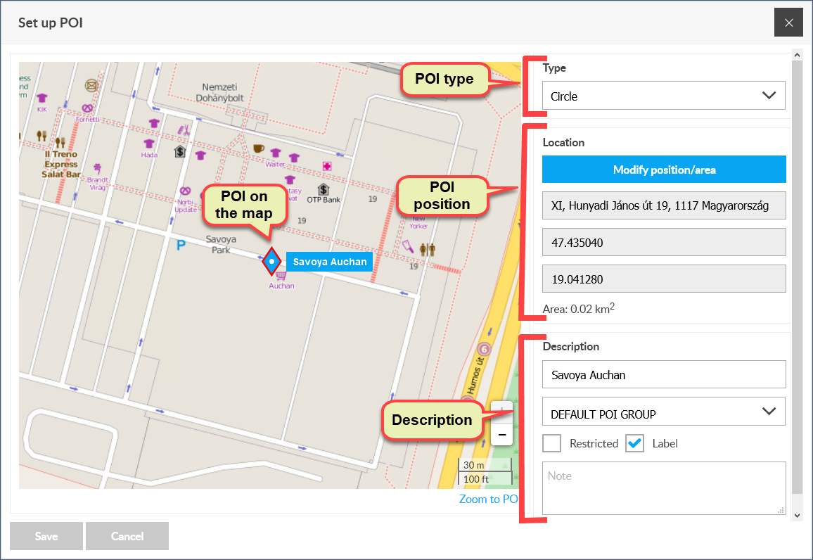Click the Auchan shopping cart icon
This screenshot has height=560, width=813.
[281, 276]
